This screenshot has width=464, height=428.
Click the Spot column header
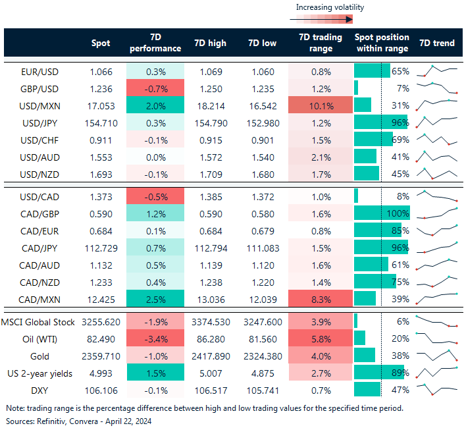100,43
